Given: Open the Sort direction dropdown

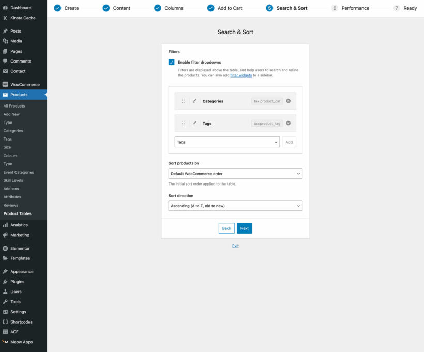Looking at the screenshot, I should pos(235,206).
